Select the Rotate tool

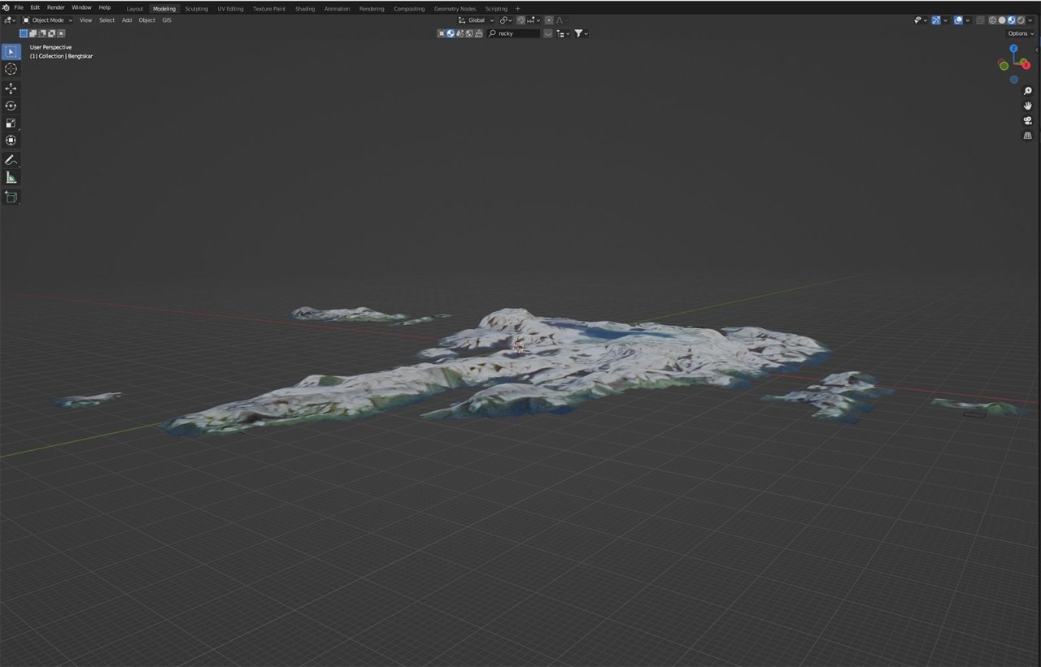[11, 106]
